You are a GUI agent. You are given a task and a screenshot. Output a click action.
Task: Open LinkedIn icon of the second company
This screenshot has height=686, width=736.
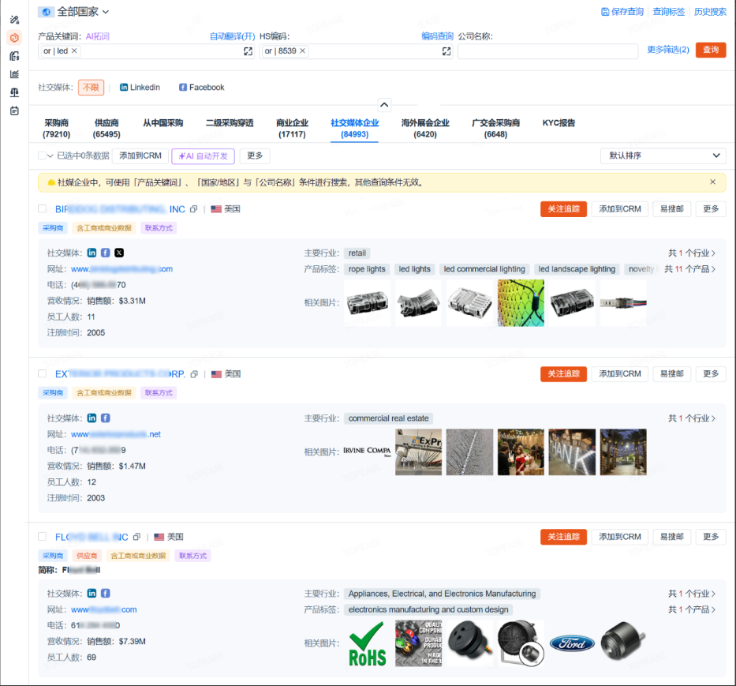92,418
